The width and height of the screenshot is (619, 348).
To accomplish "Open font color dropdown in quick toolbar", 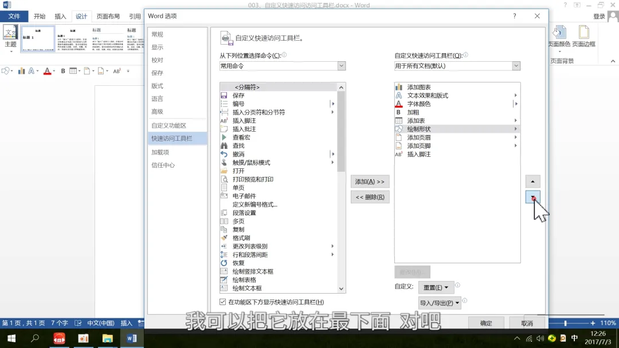I will point(54,71).
